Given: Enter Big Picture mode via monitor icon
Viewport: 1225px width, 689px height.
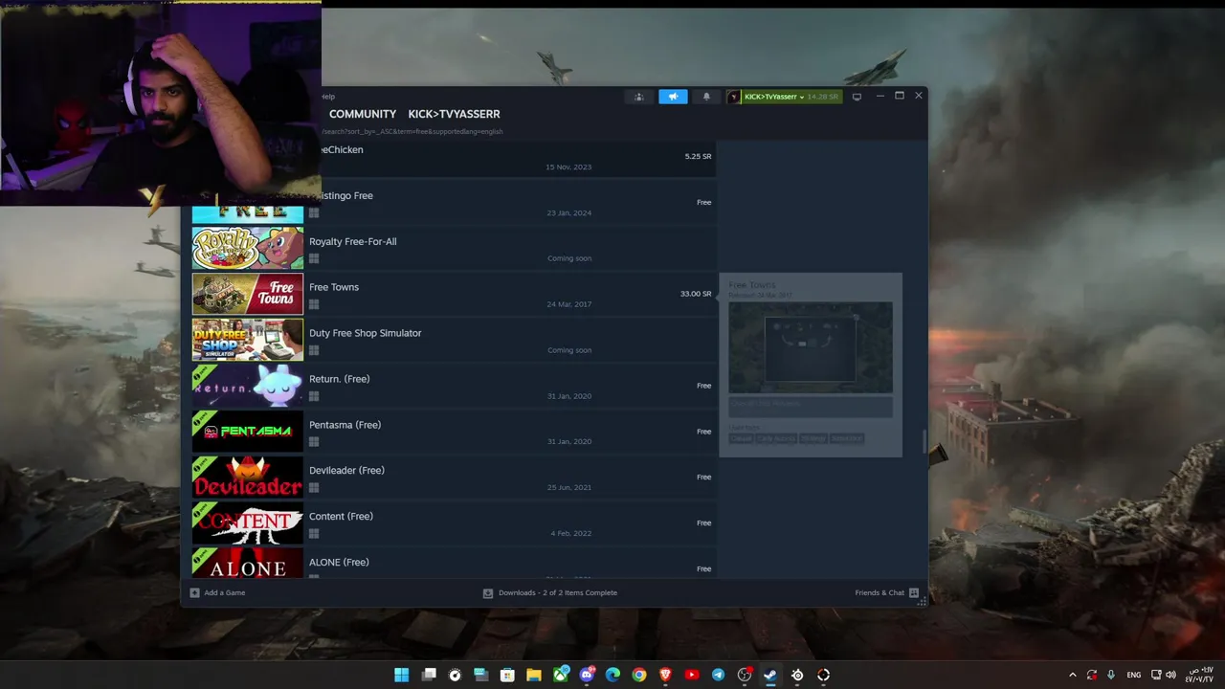Looking at the screenshot, I should 857,97.
